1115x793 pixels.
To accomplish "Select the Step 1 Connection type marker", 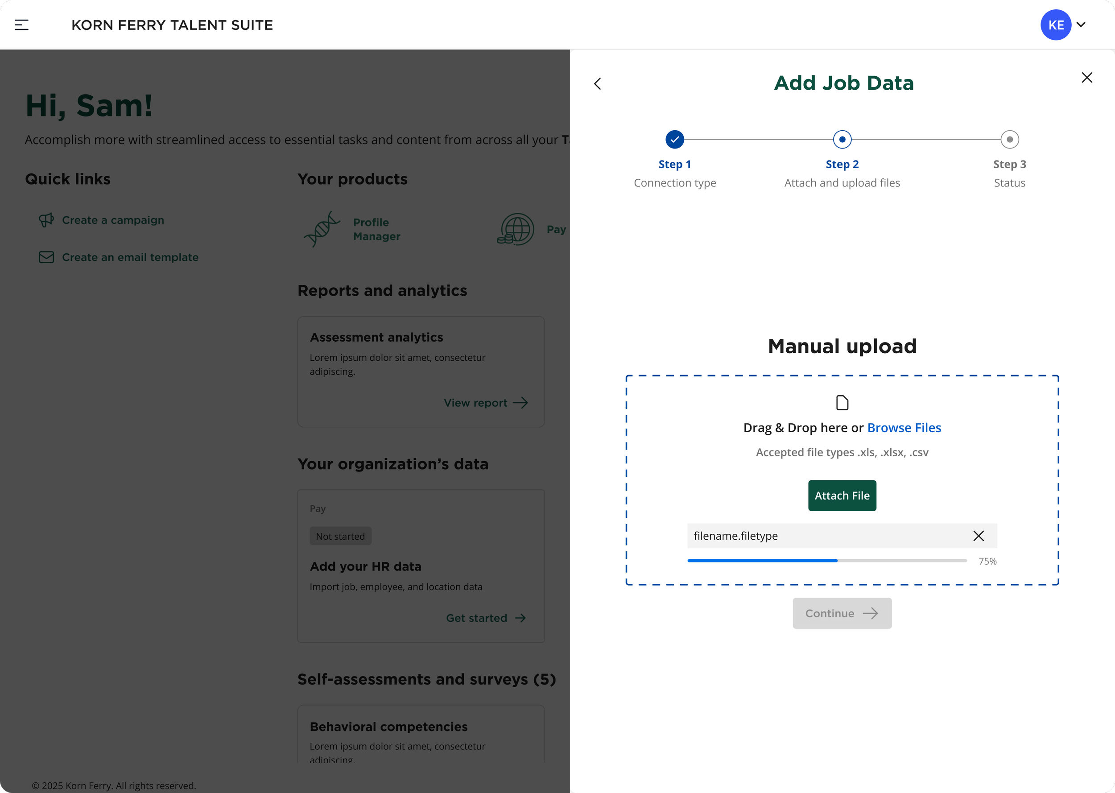I will tap(674, 139).
